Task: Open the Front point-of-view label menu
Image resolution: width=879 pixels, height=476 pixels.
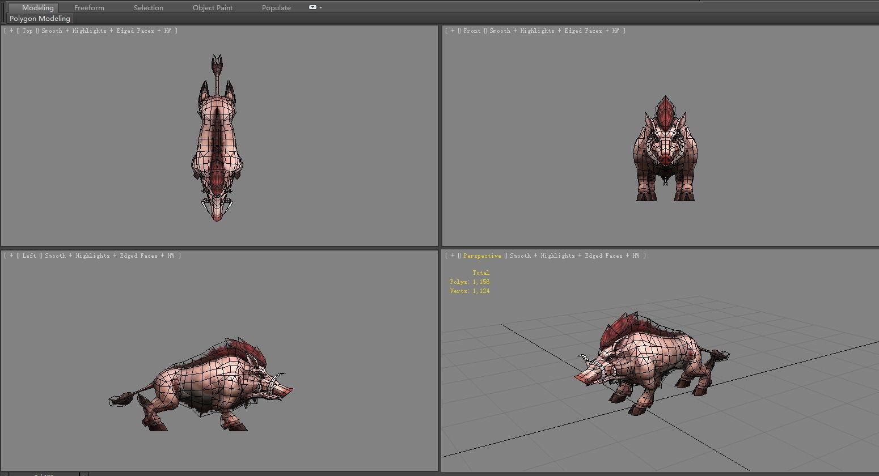Action: (472, 31)
